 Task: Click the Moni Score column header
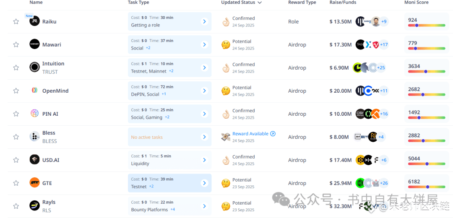click(417, 3)
